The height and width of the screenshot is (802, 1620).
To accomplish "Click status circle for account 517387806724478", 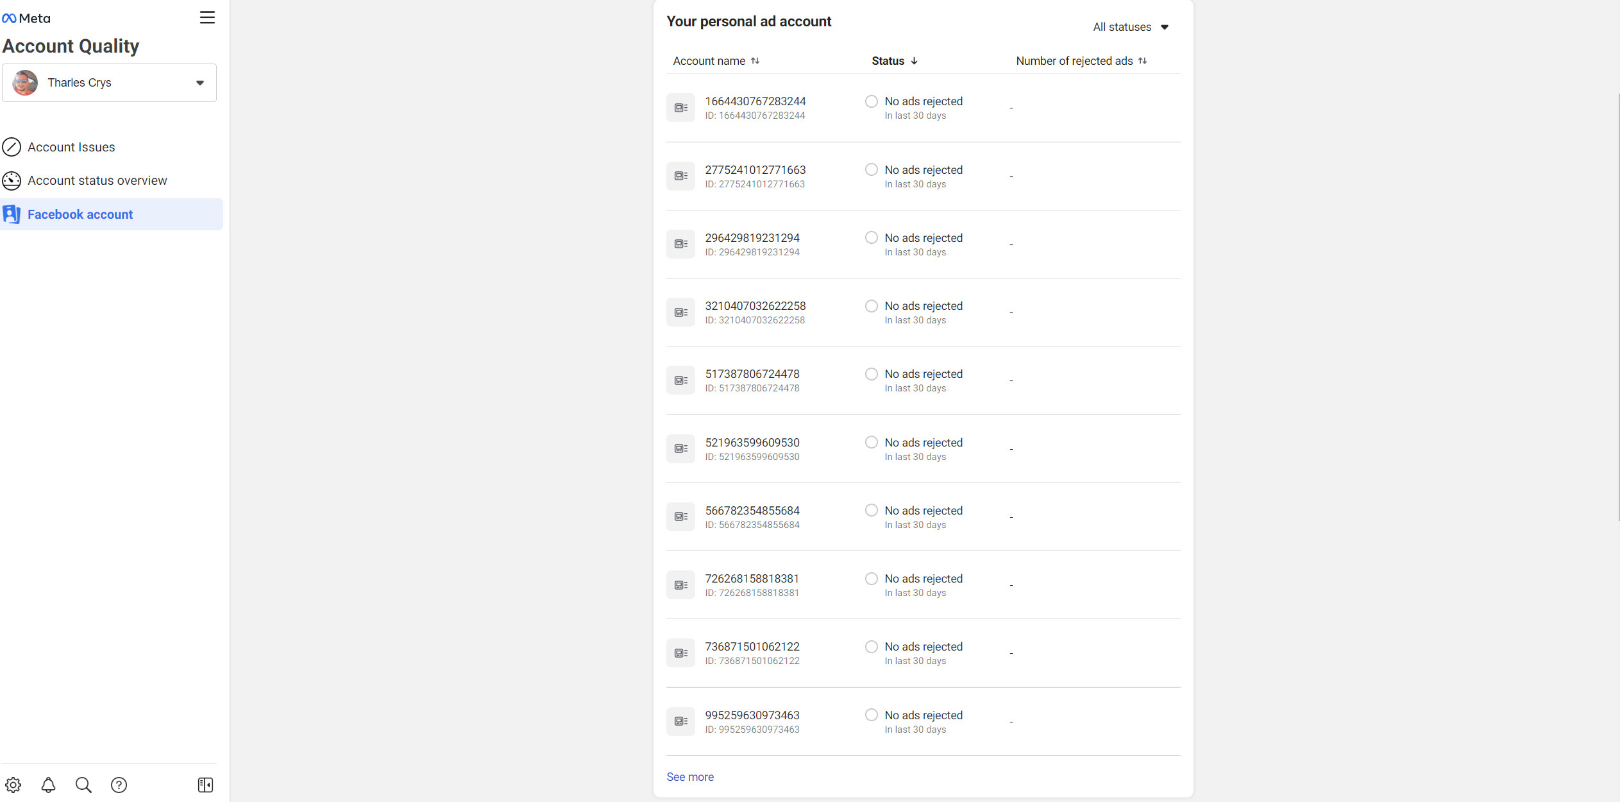I will (872, 374).
